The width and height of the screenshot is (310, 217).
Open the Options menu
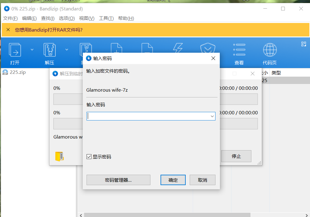[67, 18]
